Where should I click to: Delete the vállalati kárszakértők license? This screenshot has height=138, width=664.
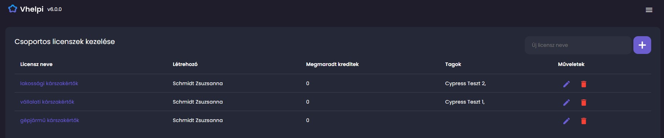click(x=584, y=103)
